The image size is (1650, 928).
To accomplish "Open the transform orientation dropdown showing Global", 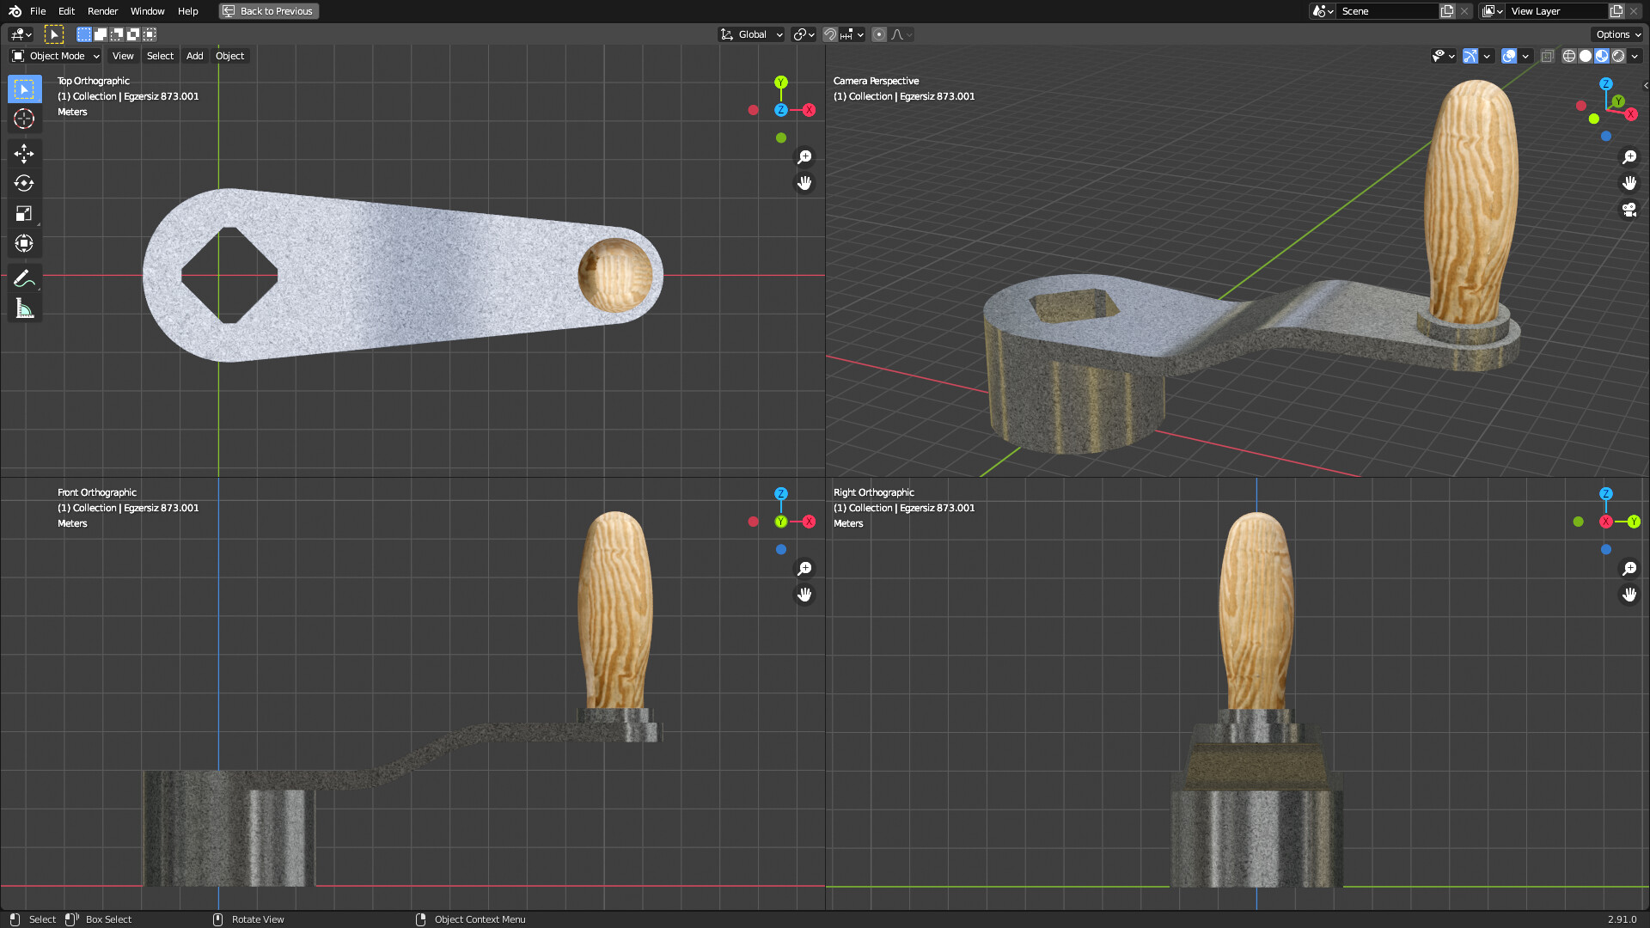I will click(751, 34).
